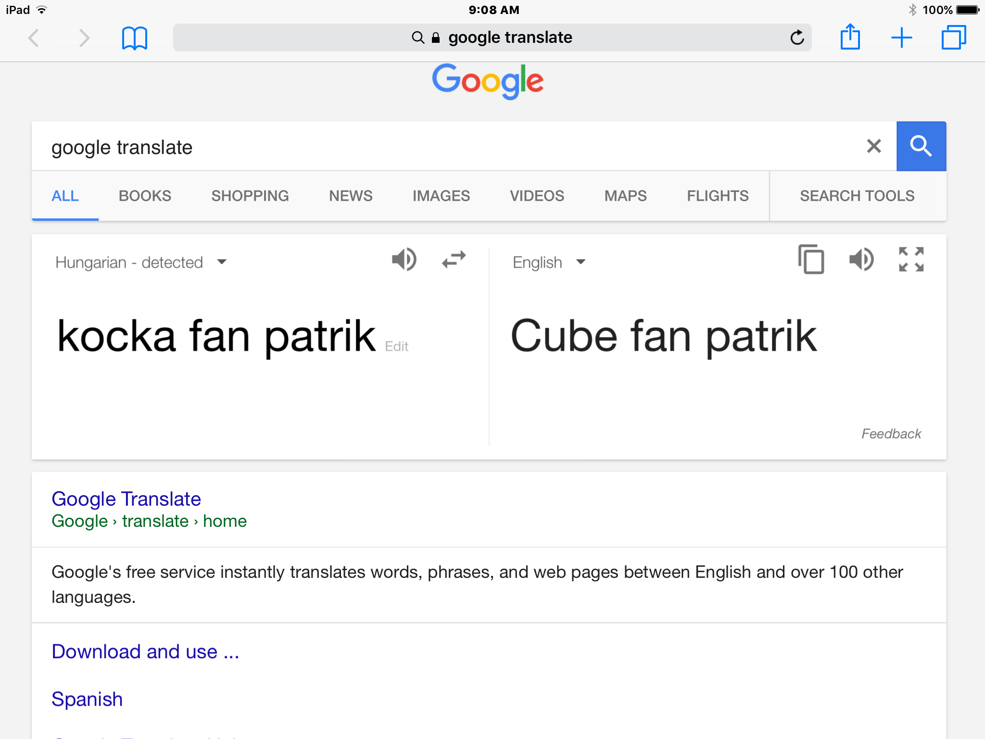Tap the Google logo

click(488, 81)
